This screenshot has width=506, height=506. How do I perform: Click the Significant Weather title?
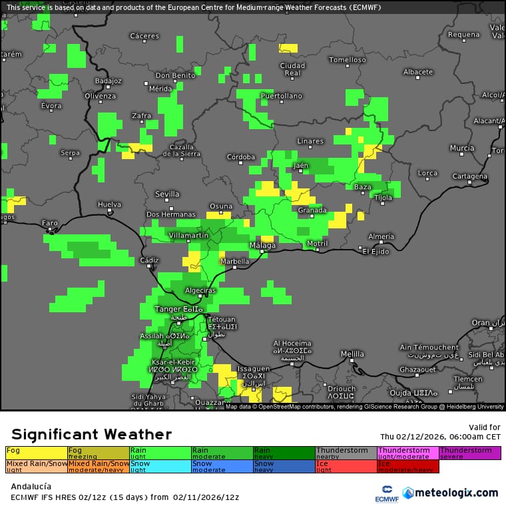pyautogui.click(x=92, y=434)
